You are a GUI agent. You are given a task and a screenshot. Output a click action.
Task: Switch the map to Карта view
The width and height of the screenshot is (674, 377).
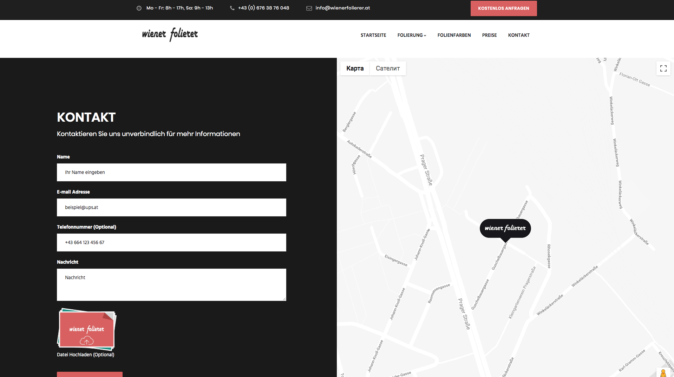coord(355,68)
